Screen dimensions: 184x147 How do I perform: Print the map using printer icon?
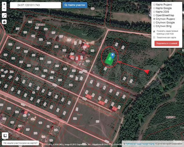4,22
